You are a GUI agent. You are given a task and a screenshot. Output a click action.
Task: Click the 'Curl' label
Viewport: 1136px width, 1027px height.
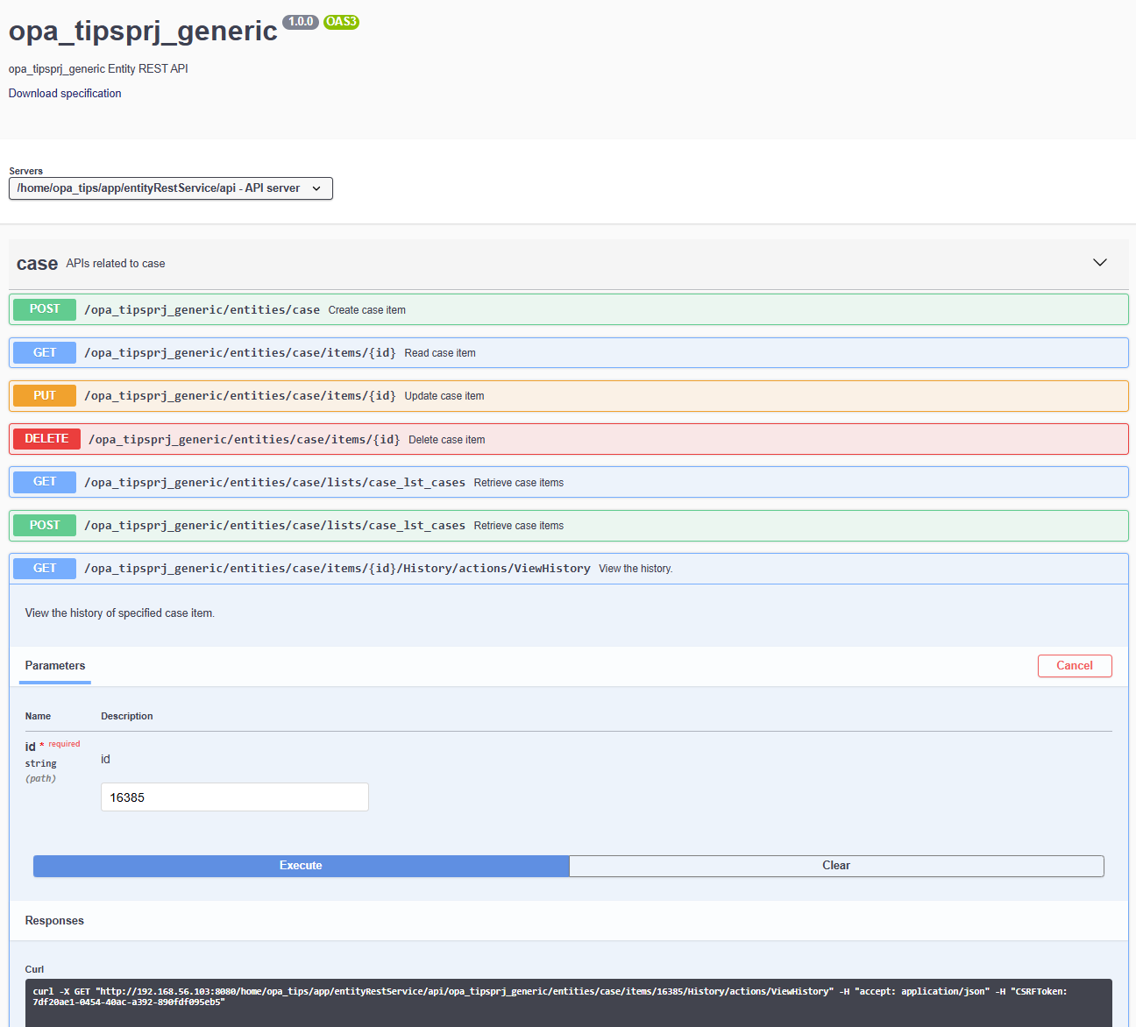34,969
